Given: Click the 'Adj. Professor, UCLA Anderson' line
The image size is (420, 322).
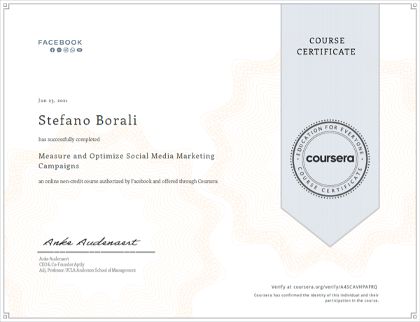Looking at the screenshot, I should coord(87,270).
